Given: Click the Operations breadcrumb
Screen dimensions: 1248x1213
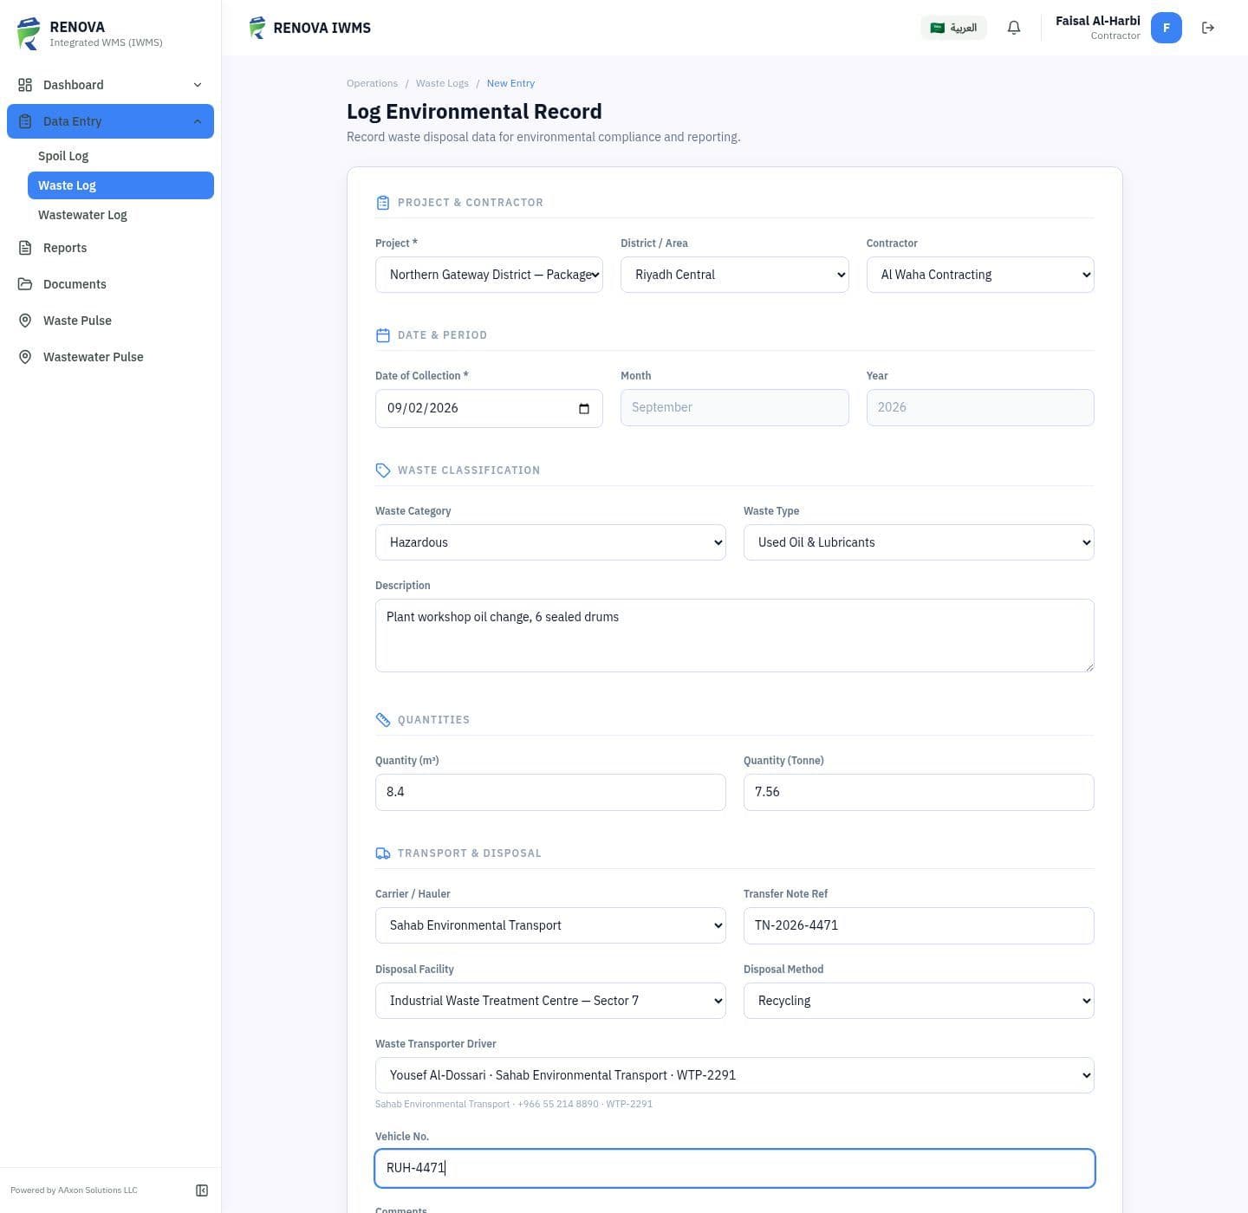Looking at the screenshot, I should click(x=372, y=83).
